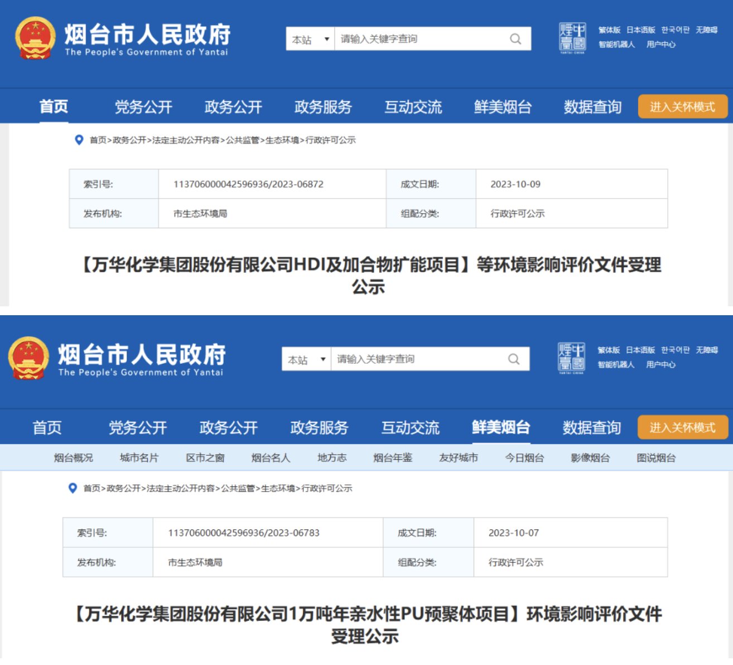Screen dimensions: 733x665
Task: Click national emblem logo on HDI notice page
Action: coord(36,38)
